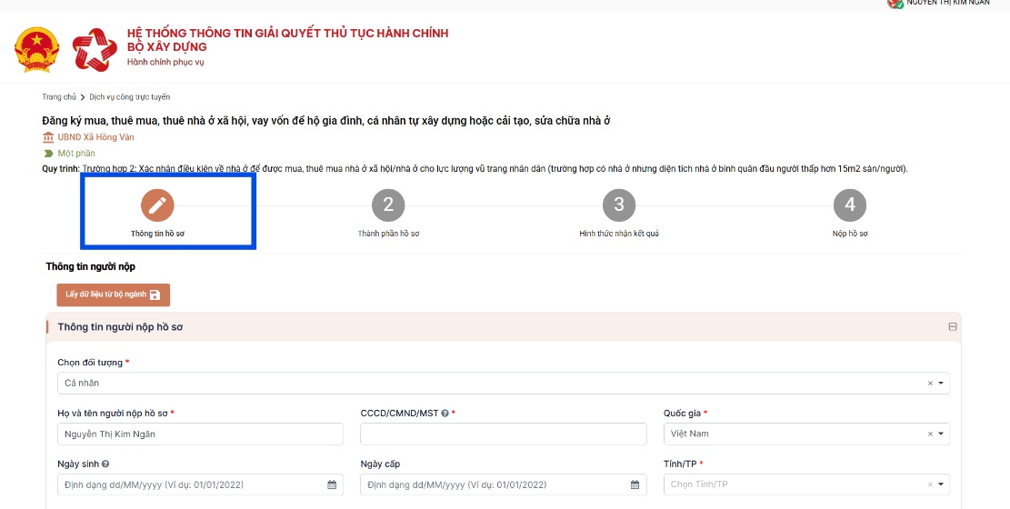
Task: Click the Chọn Tỉnh/TP combo box
Action: point(806,484)
